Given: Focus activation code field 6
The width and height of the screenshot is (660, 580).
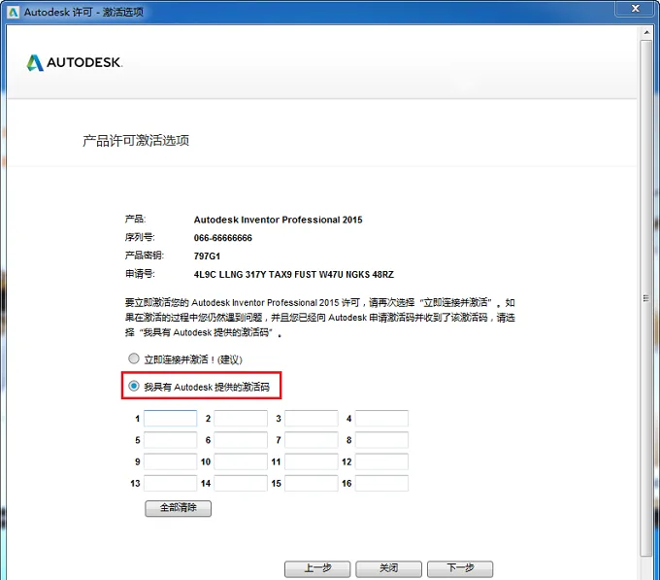Looking at the screenshot, I should 241,440.
